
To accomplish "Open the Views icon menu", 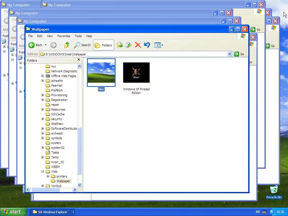I will [x=159, y=45].
